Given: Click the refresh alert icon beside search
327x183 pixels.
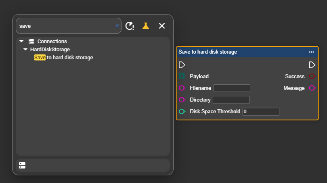Looking at the screenshot, I should coord(130,26).
